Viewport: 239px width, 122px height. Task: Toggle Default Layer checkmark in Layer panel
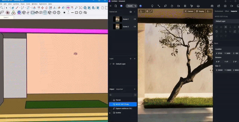[x=111, y=64]
